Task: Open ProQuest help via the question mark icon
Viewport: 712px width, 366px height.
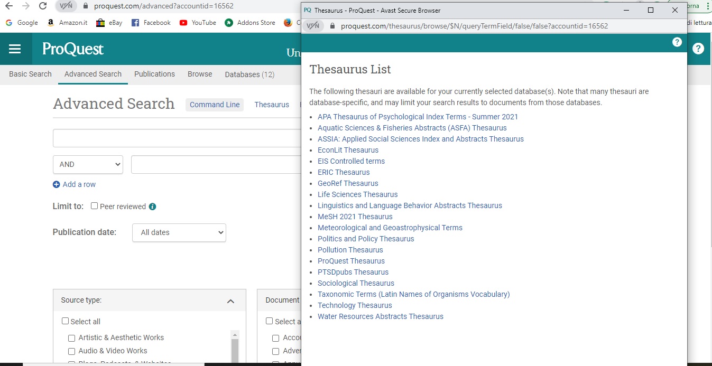Action: pos(698,48)
